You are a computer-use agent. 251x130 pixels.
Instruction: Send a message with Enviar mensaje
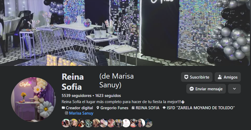(x=206, y=89)
